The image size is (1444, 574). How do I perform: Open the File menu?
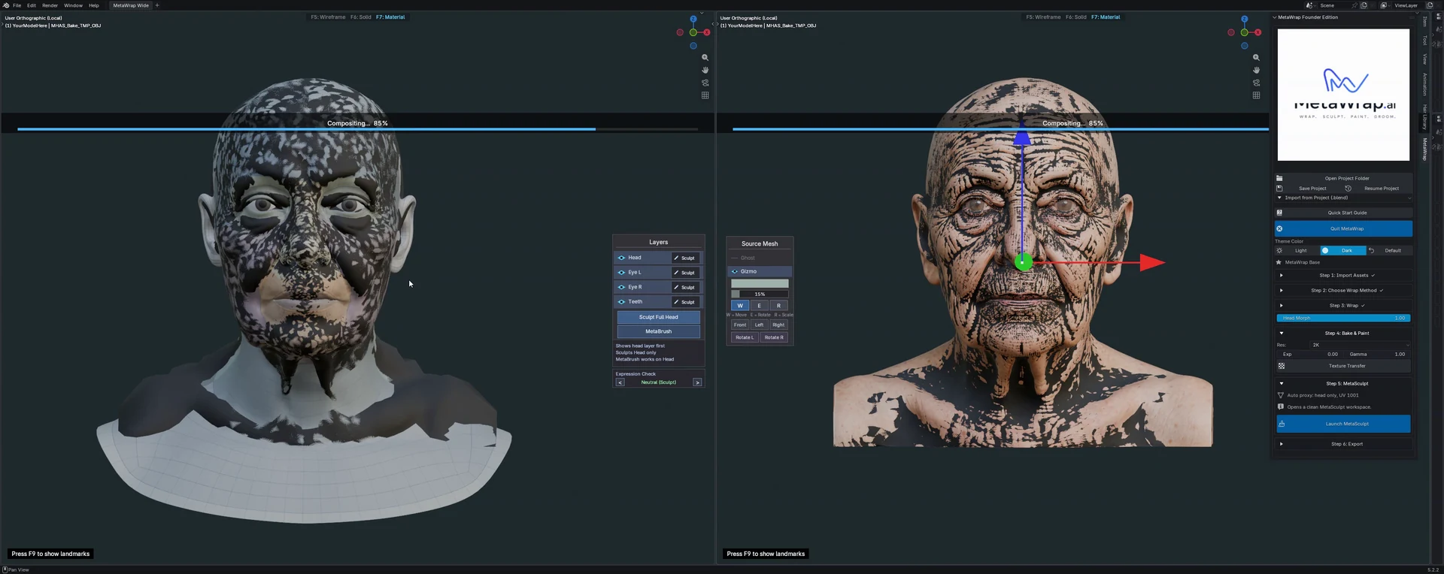17,5
